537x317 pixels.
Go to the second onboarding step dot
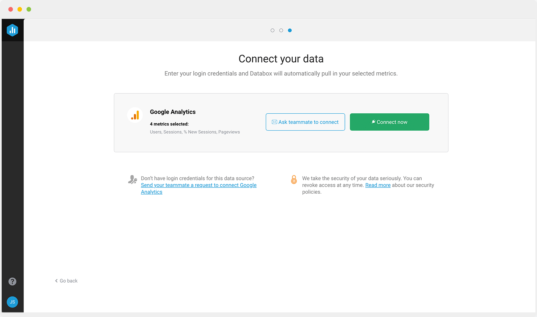point(281,30)
